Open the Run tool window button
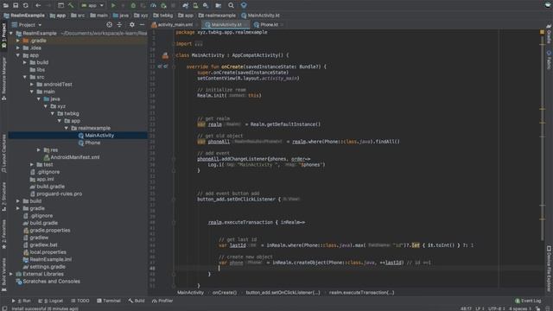 coord(22,301)
